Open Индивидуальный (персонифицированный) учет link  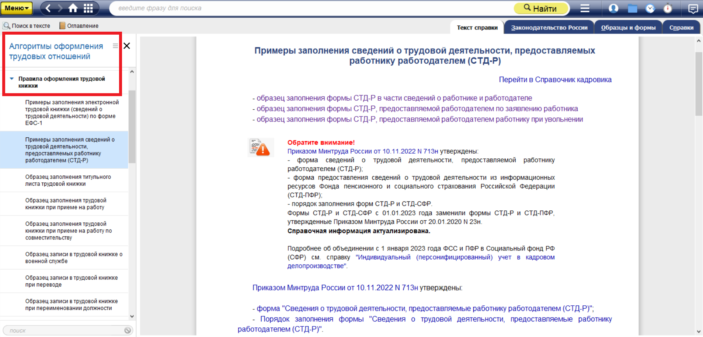click(x=421, y=261)
